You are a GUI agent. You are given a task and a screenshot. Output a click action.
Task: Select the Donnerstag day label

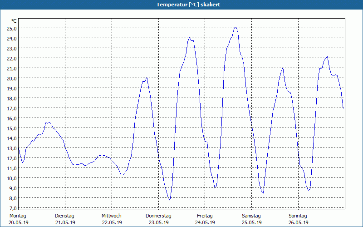[158, 216]
